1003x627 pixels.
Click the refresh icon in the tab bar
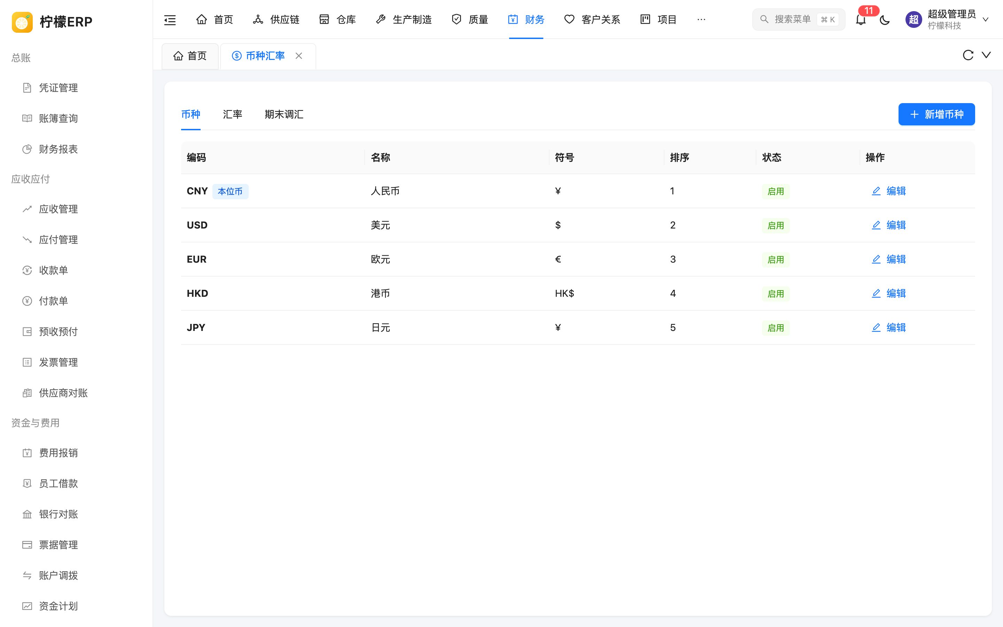(x=968, y=55)
